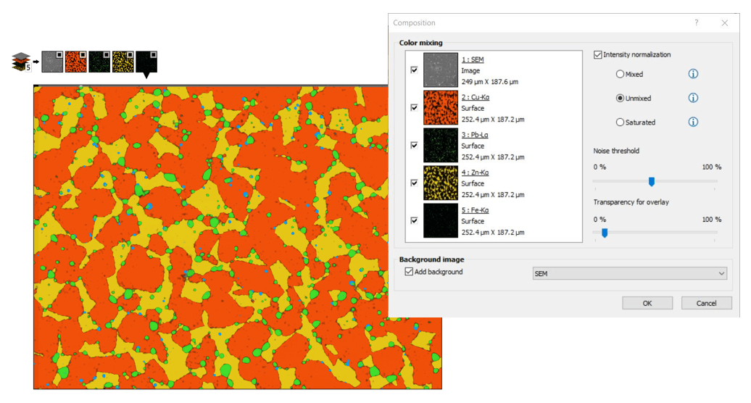Uncheck the 2 : Cu-Kα layer checkbox
Screen dimensions: 751x403
click(x=415, y=108)
